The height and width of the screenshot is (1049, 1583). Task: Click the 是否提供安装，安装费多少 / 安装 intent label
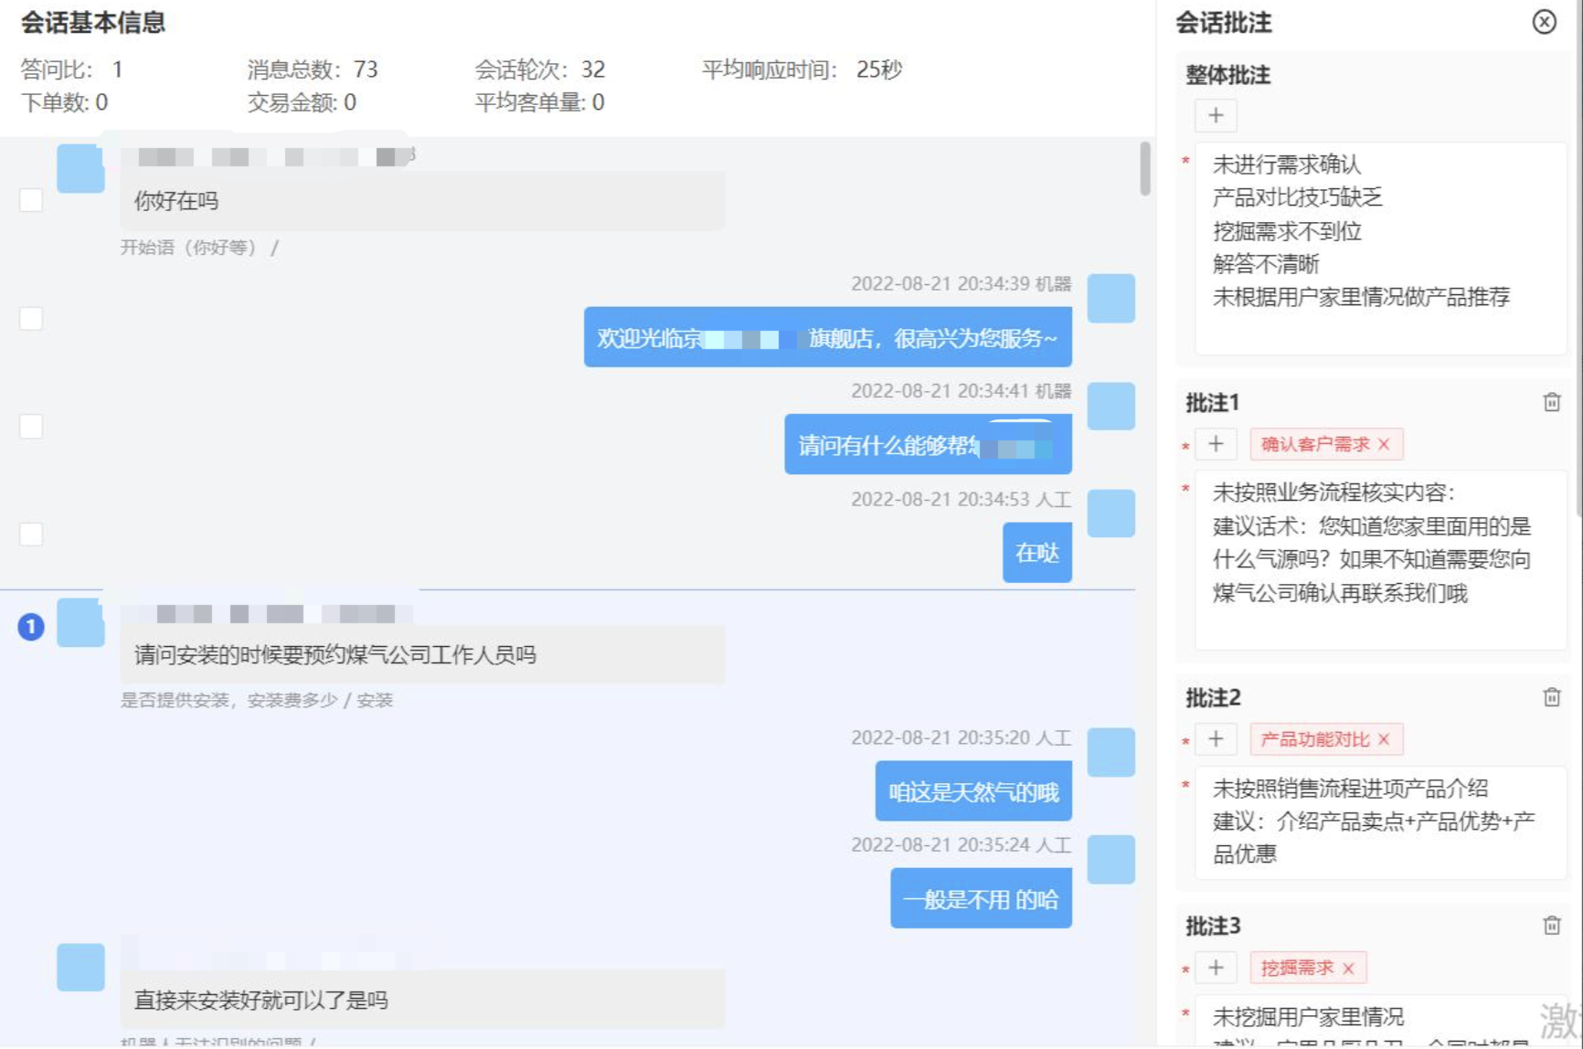click(x=257, y=700)
